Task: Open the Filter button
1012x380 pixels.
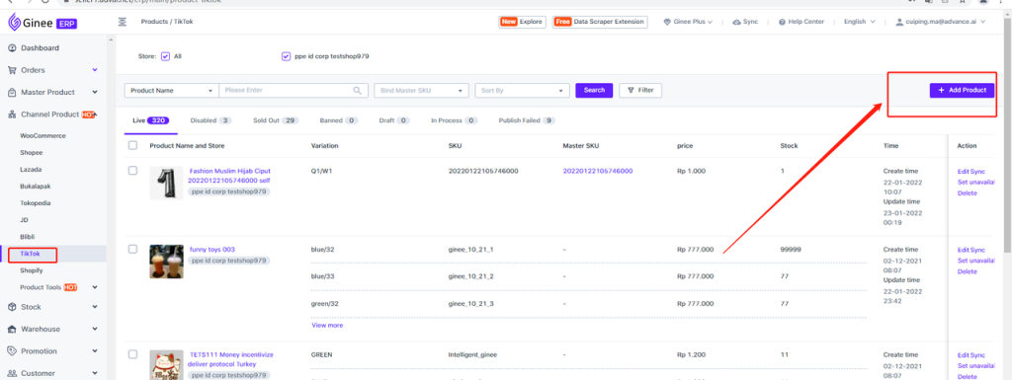Action: 640,91
